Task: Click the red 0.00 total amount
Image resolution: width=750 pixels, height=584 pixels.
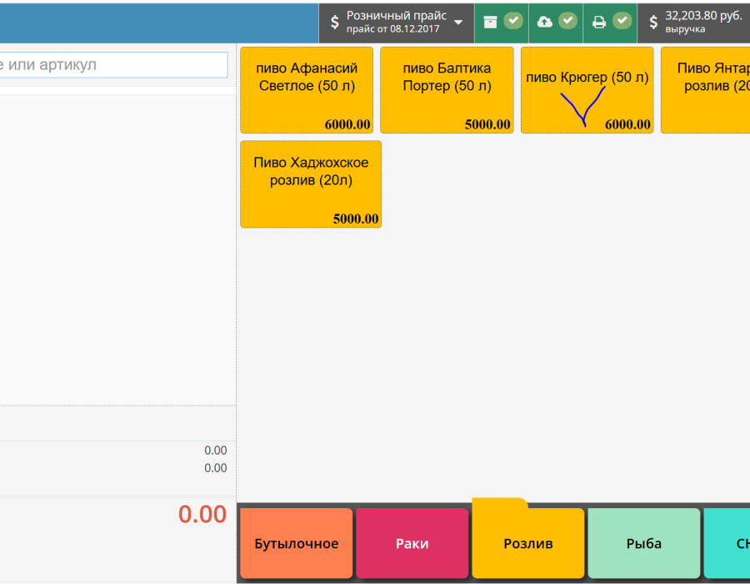Action: click(202, 515)
